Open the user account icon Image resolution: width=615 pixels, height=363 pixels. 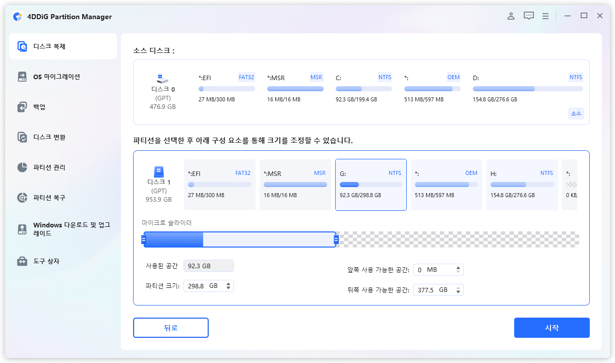coord(511,16)
